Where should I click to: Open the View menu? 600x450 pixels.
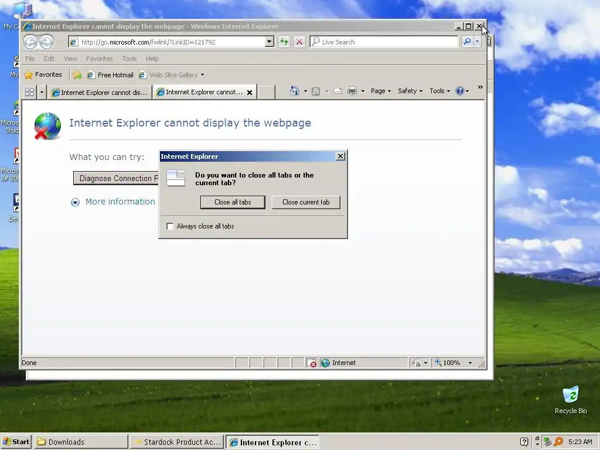coord(70,59)
